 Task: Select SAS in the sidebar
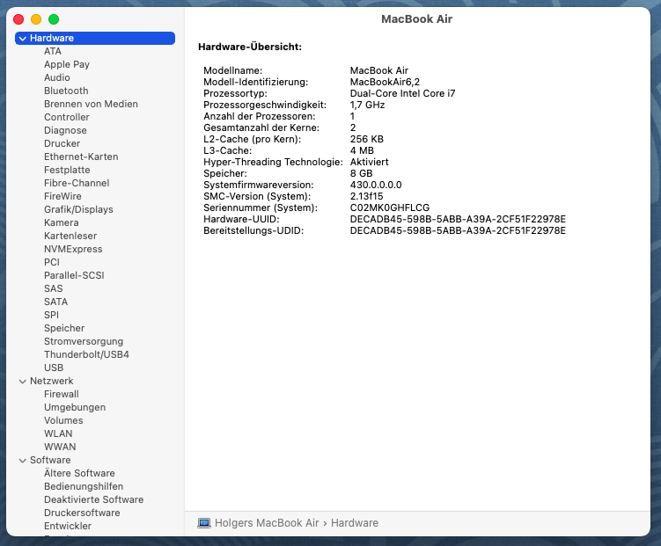(53, 288)
